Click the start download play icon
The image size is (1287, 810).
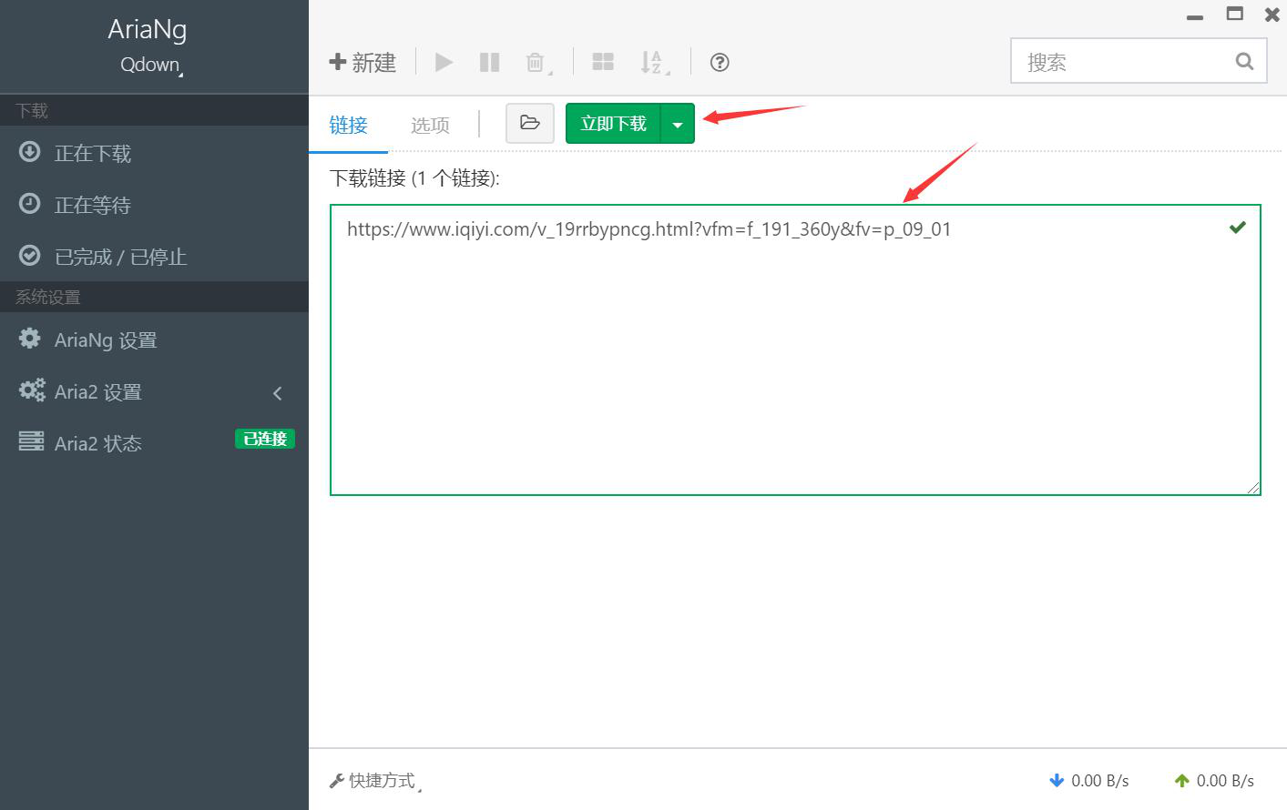pyautogui.click(x=444, y=62)
